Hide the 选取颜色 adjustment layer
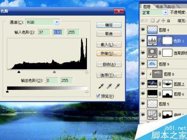187x140 pixels. pos(143,53)
